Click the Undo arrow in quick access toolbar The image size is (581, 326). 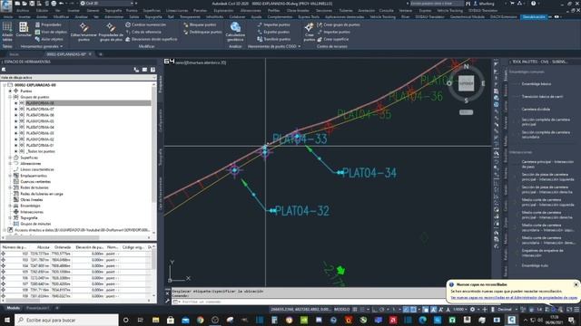coord(61,4)
